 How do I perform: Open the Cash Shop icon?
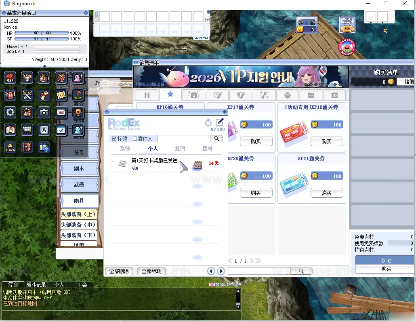tap(347, 25)
